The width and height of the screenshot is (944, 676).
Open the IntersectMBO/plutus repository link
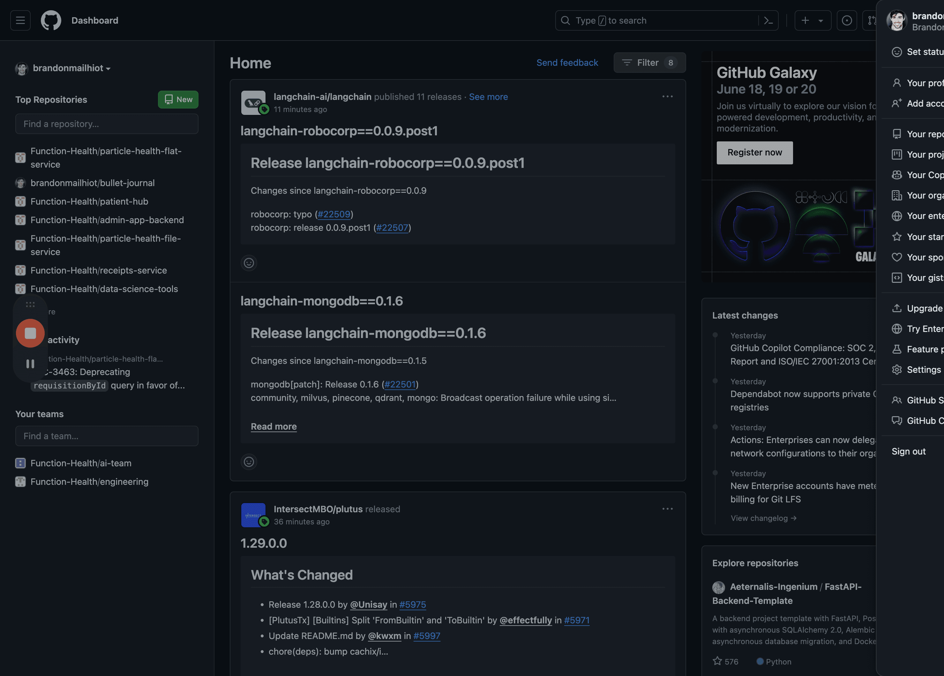pyautogui.click(x=318, y=509)
